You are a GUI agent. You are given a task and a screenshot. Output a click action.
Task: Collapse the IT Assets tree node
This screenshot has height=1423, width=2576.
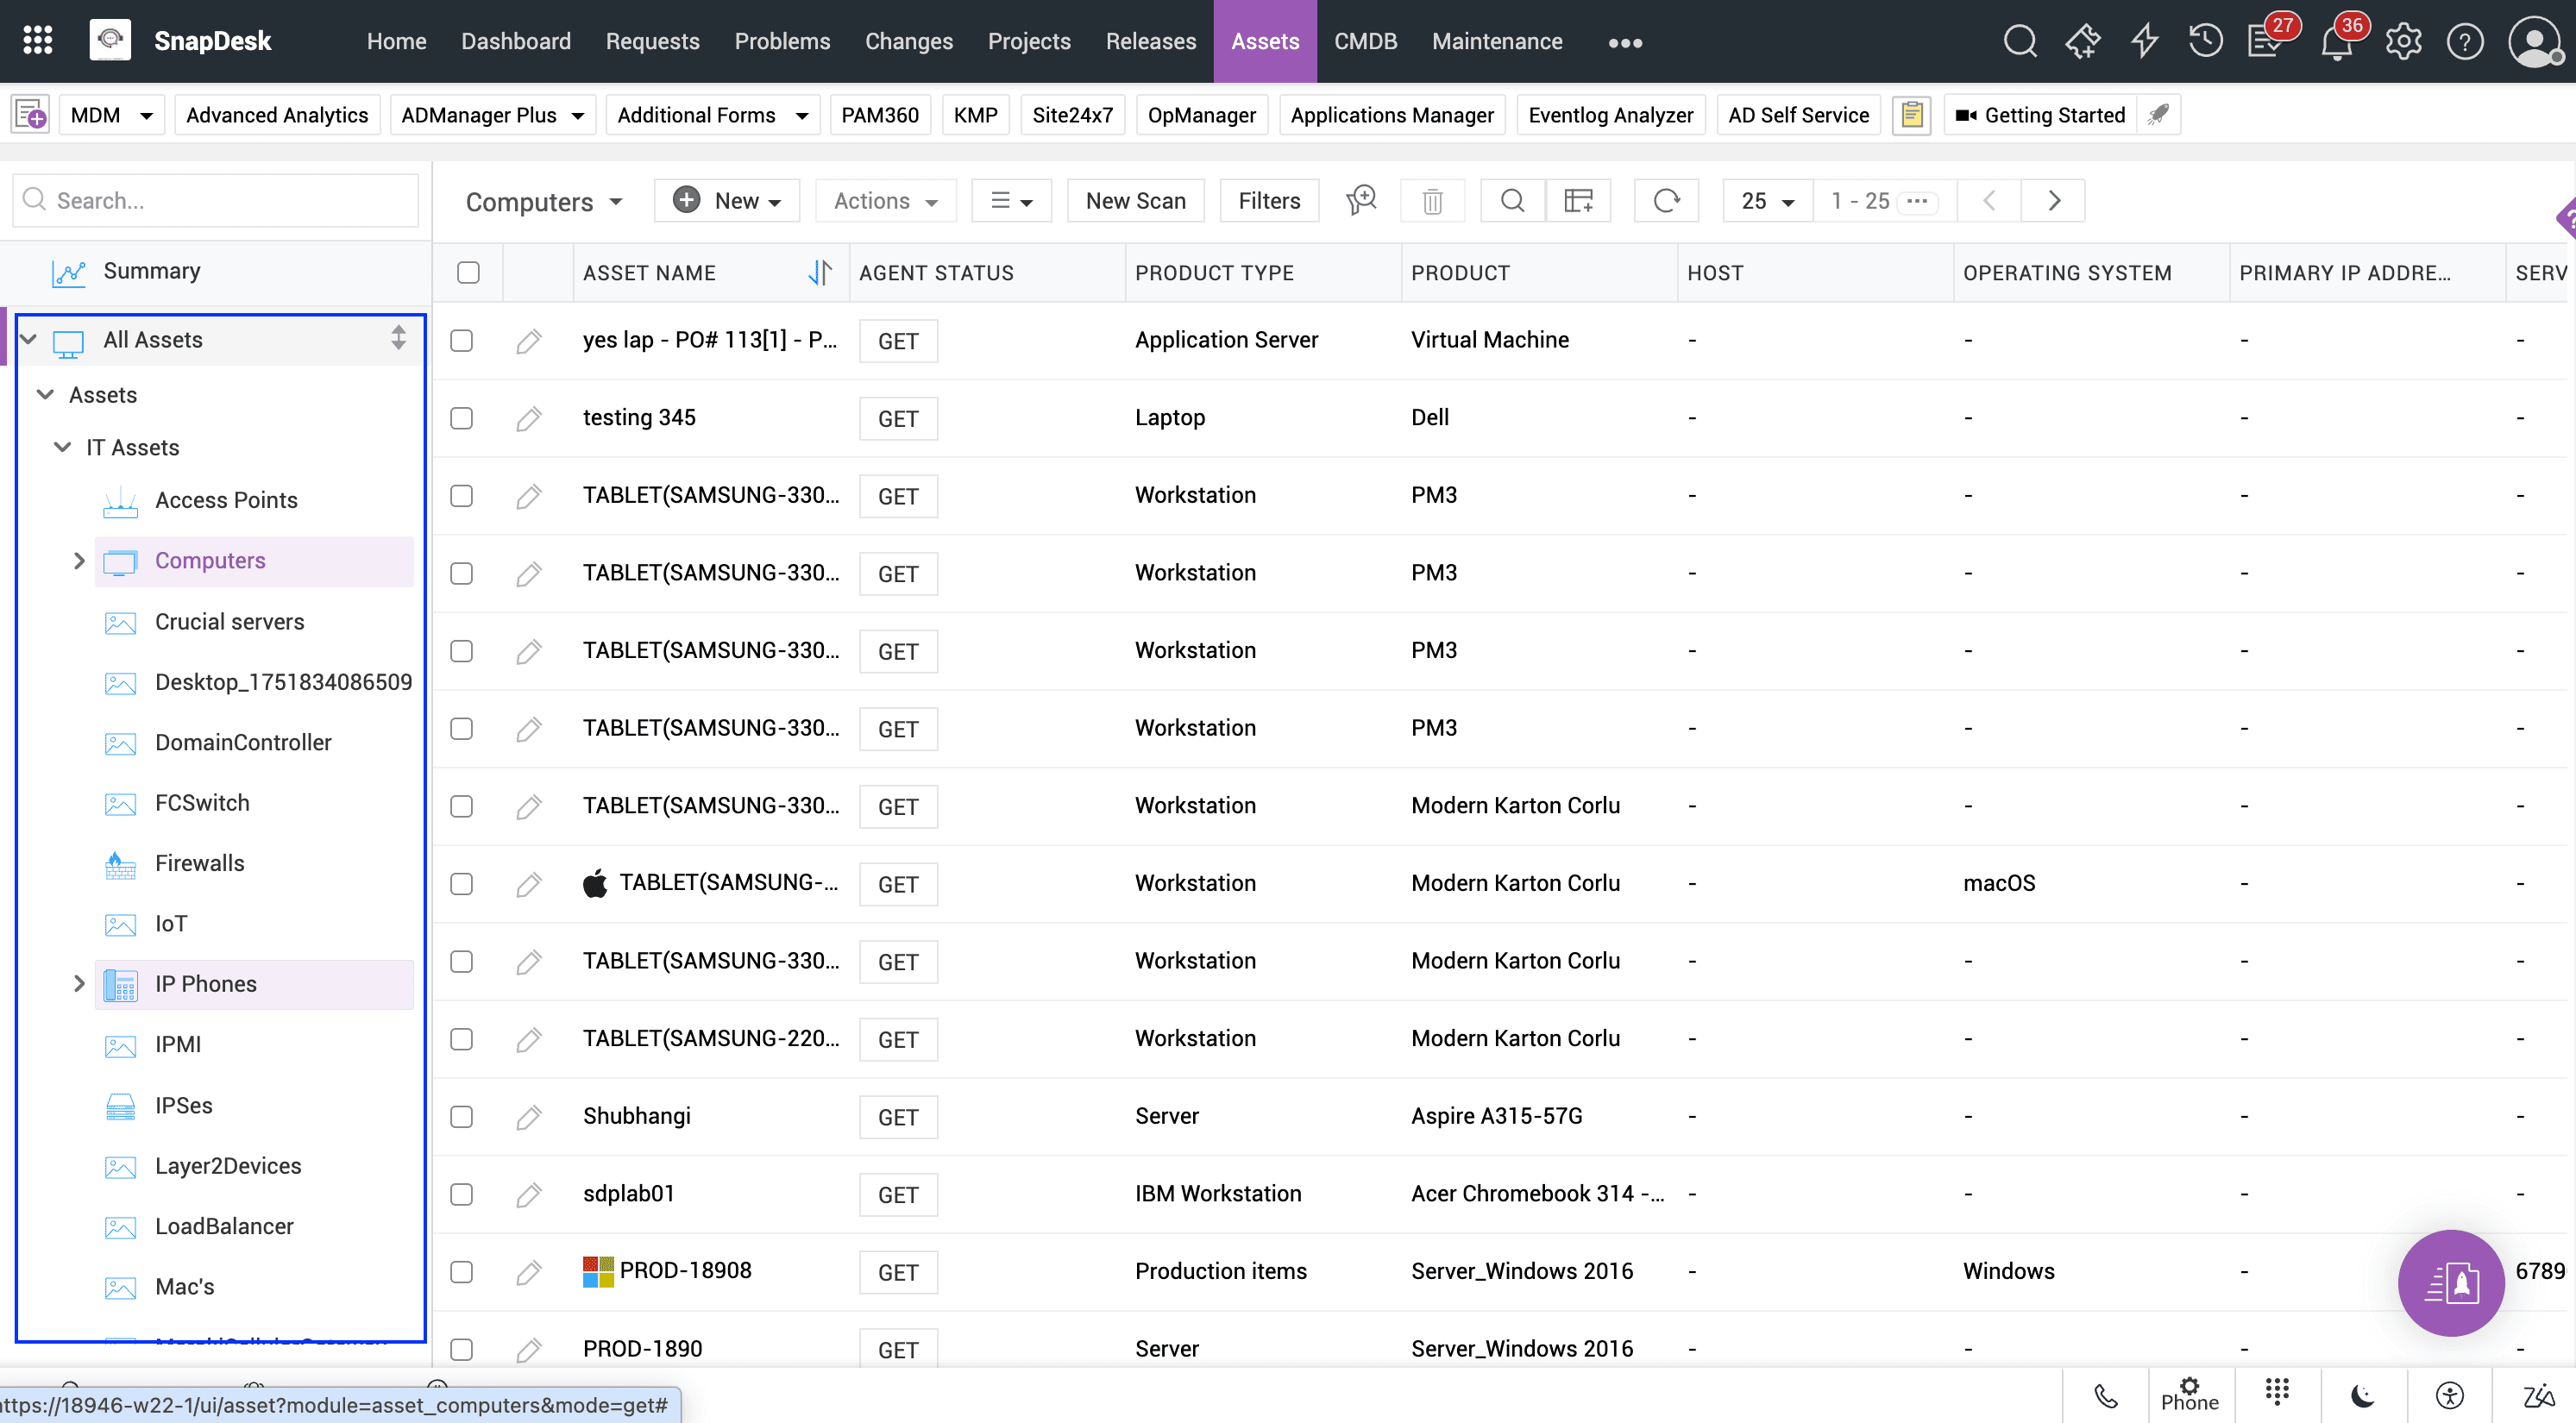[62, 447]
